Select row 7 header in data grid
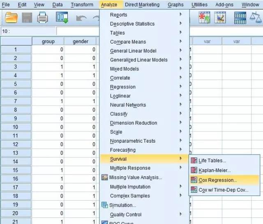263x224 pixels. point(16,101)
